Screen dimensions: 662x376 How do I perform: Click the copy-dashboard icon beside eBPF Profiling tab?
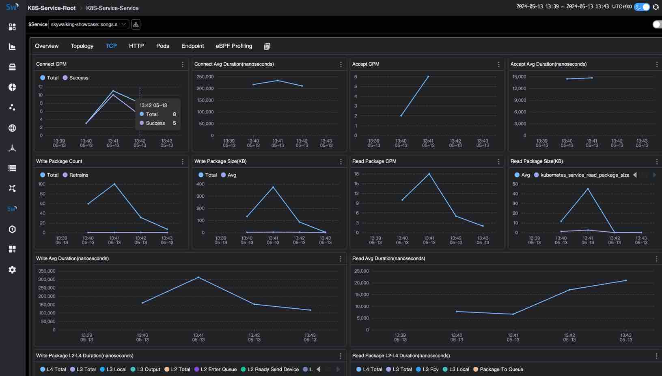[267, 46]
